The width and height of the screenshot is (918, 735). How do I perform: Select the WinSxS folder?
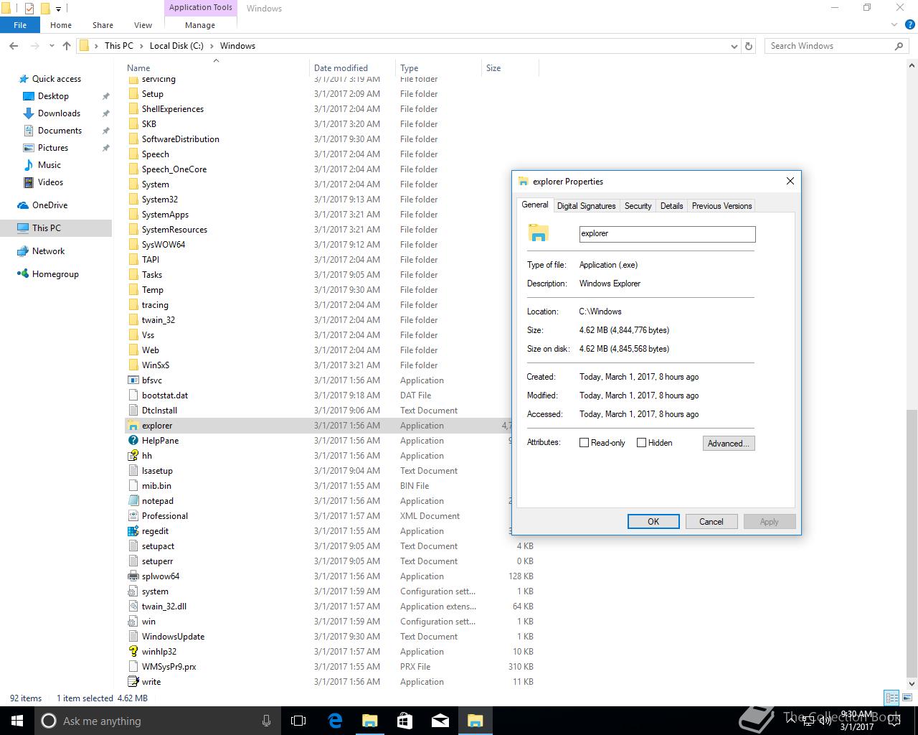click(x=155, y=365)
